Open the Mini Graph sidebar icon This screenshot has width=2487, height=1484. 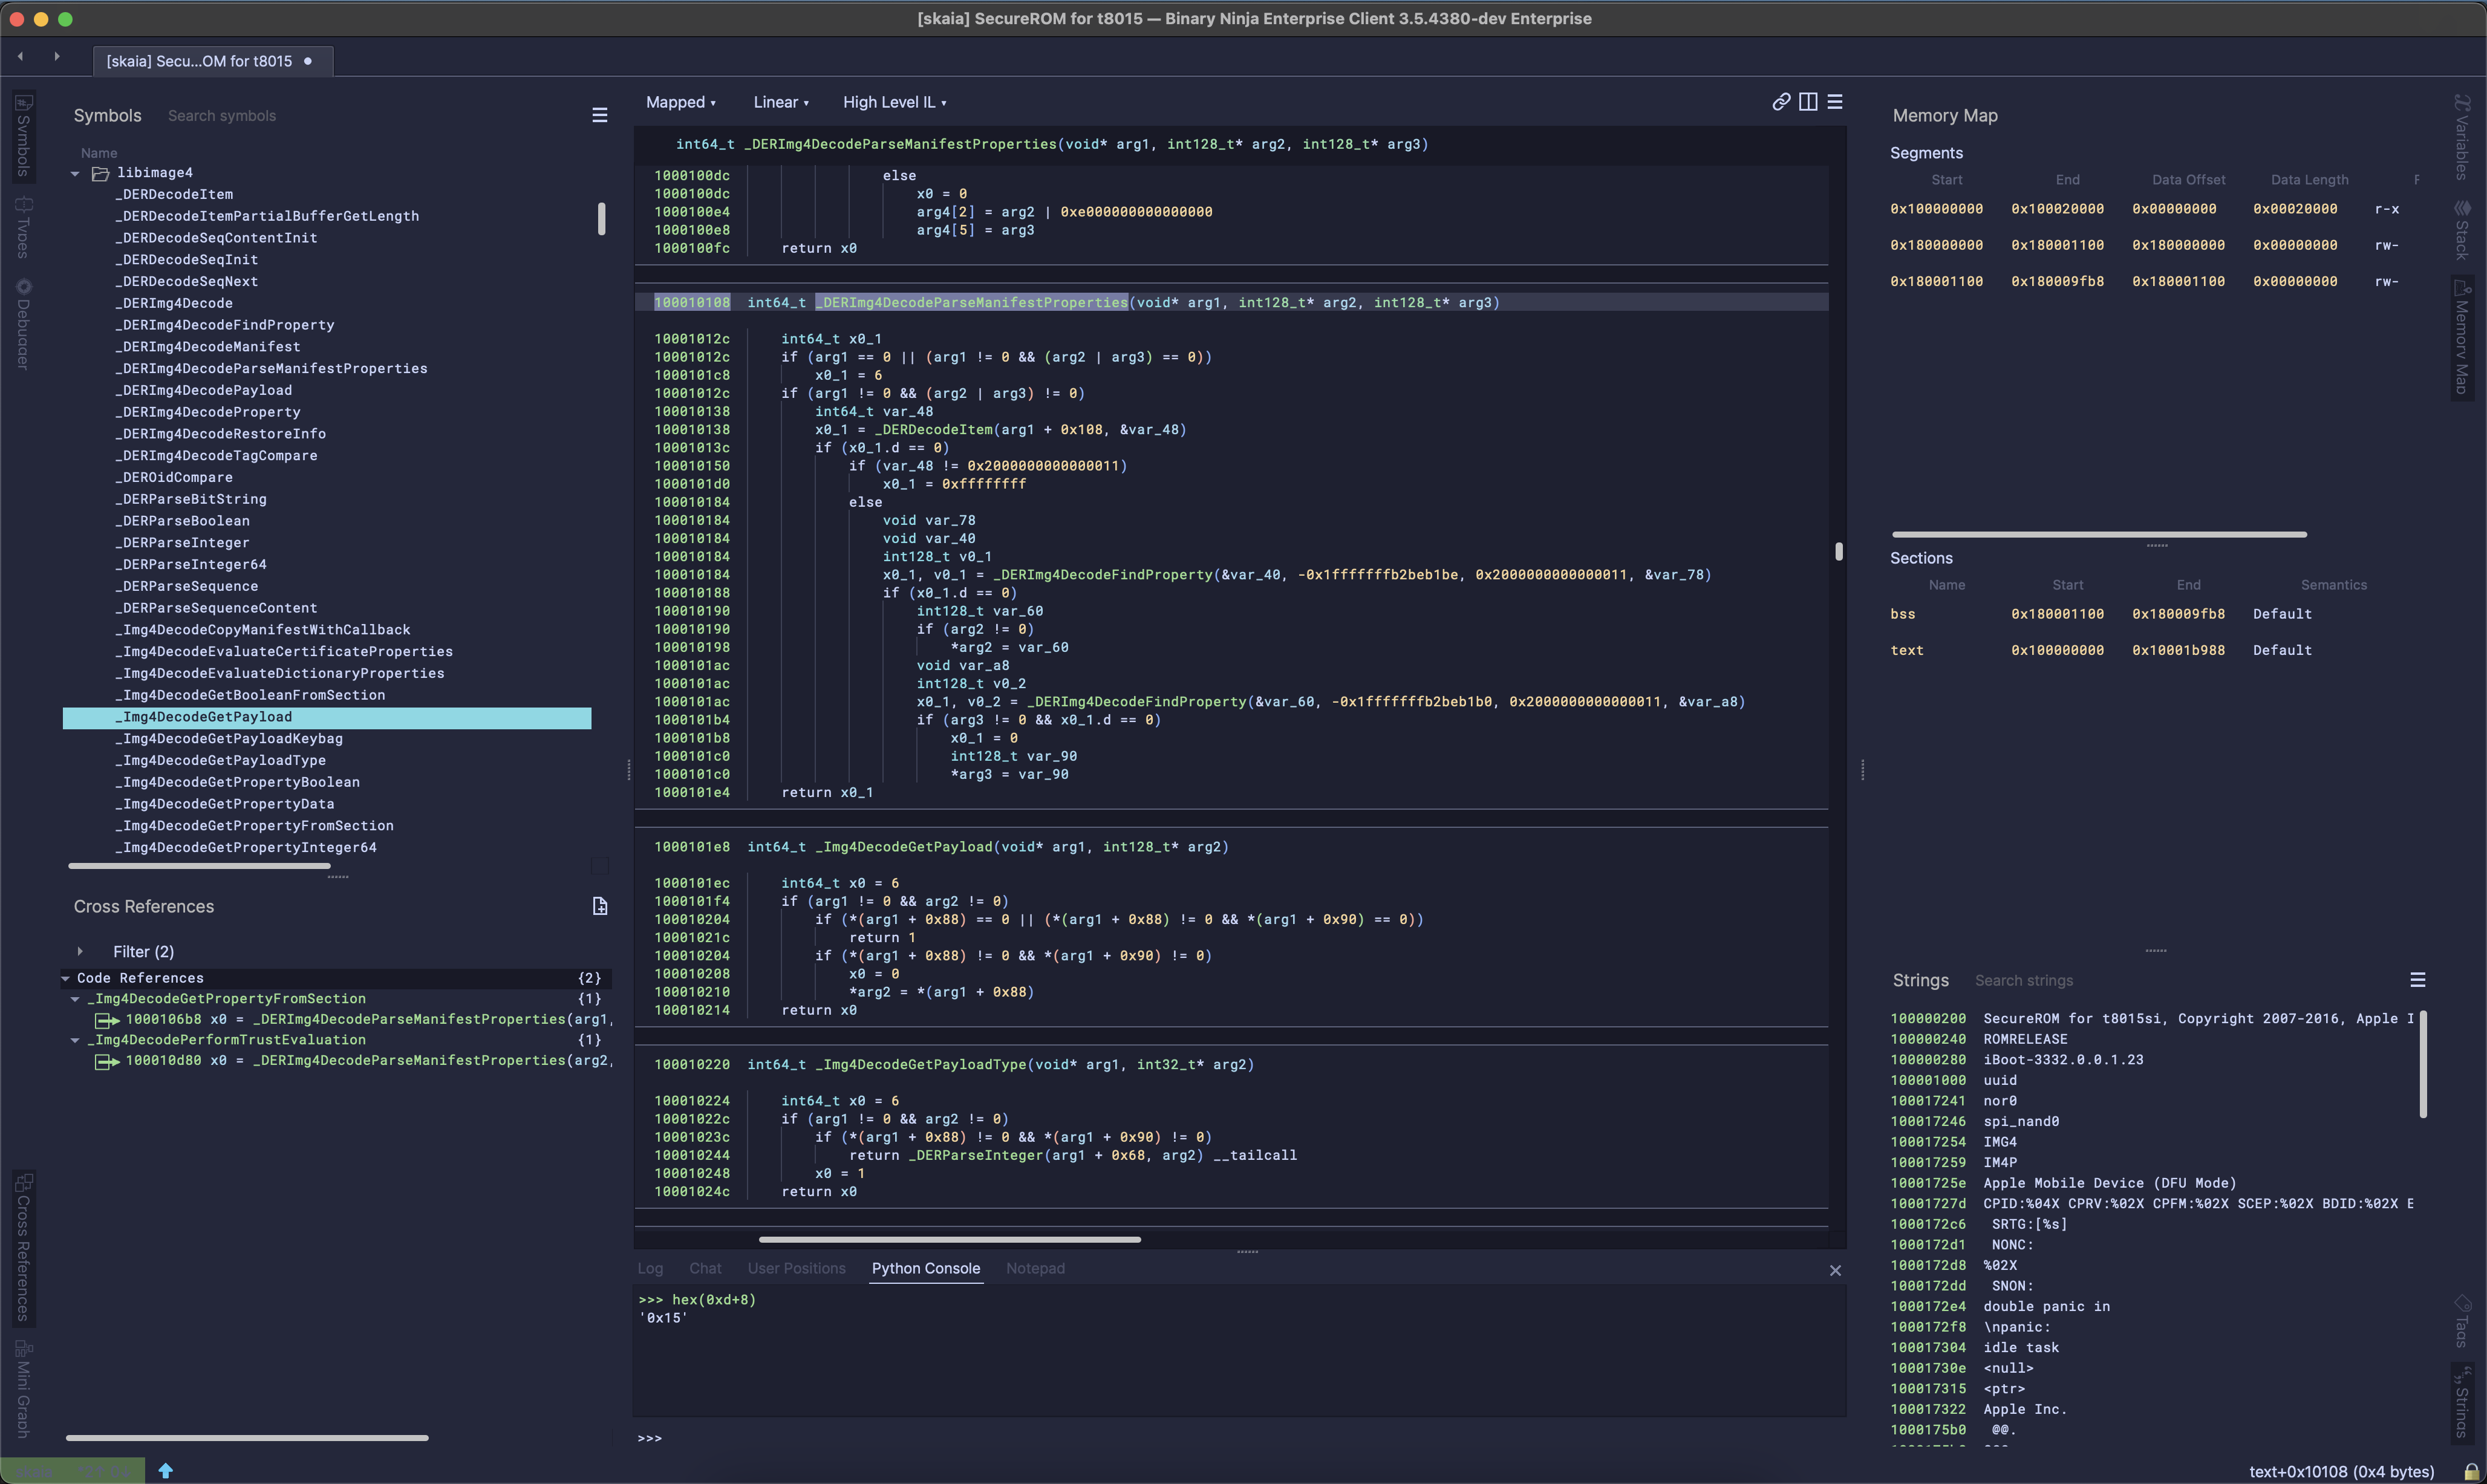point(23,1390)
